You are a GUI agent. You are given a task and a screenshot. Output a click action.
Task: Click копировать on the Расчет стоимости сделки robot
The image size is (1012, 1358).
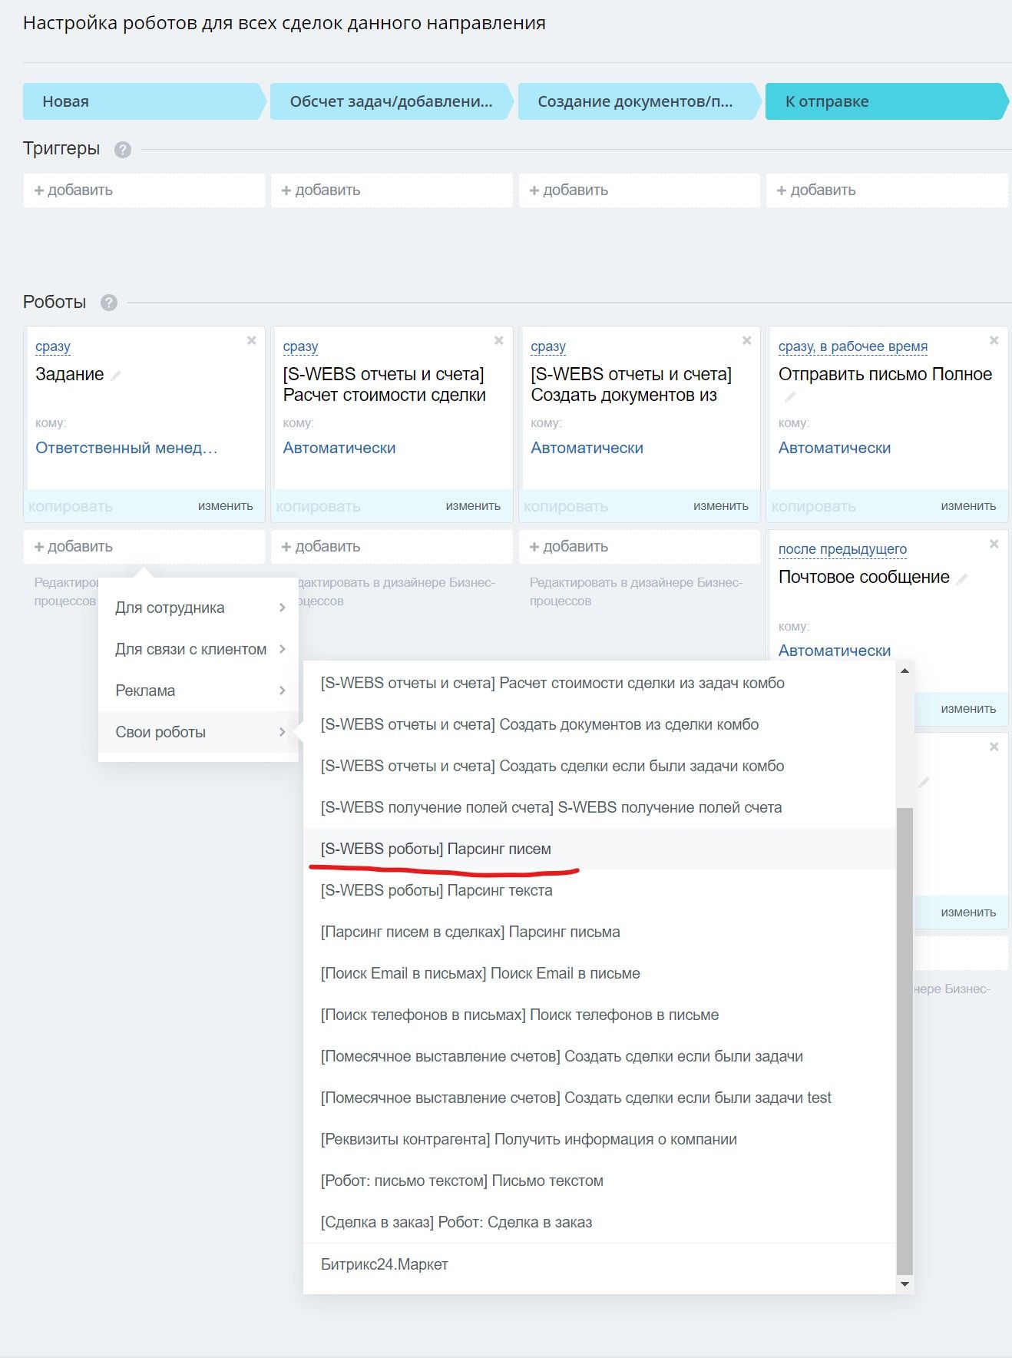click(x=318, y=507)
